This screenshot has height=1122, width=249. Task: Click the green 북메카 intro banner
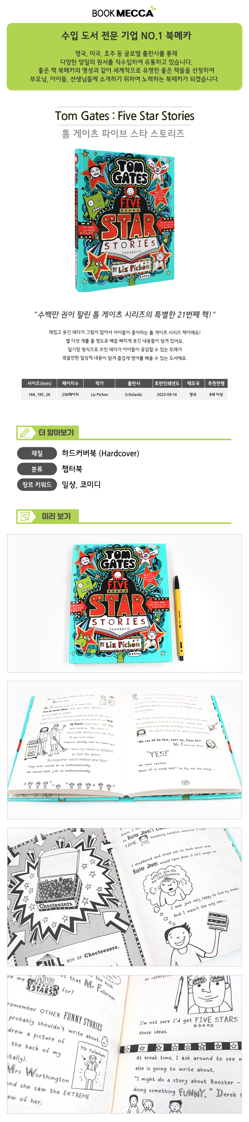124,57
